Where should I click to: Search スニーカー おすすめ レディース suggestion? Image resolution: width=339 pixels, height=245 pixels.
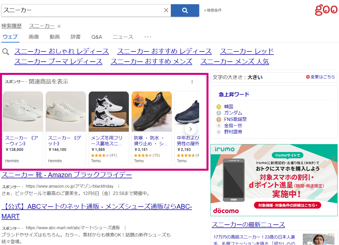[164, 51]
